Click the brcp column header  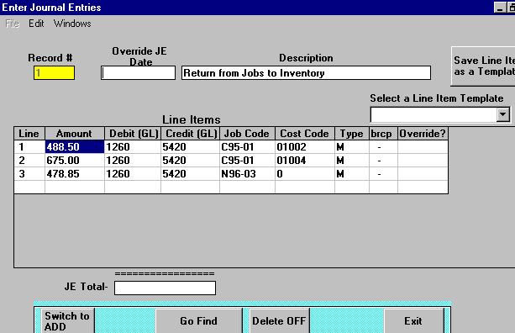pos(383,134)
